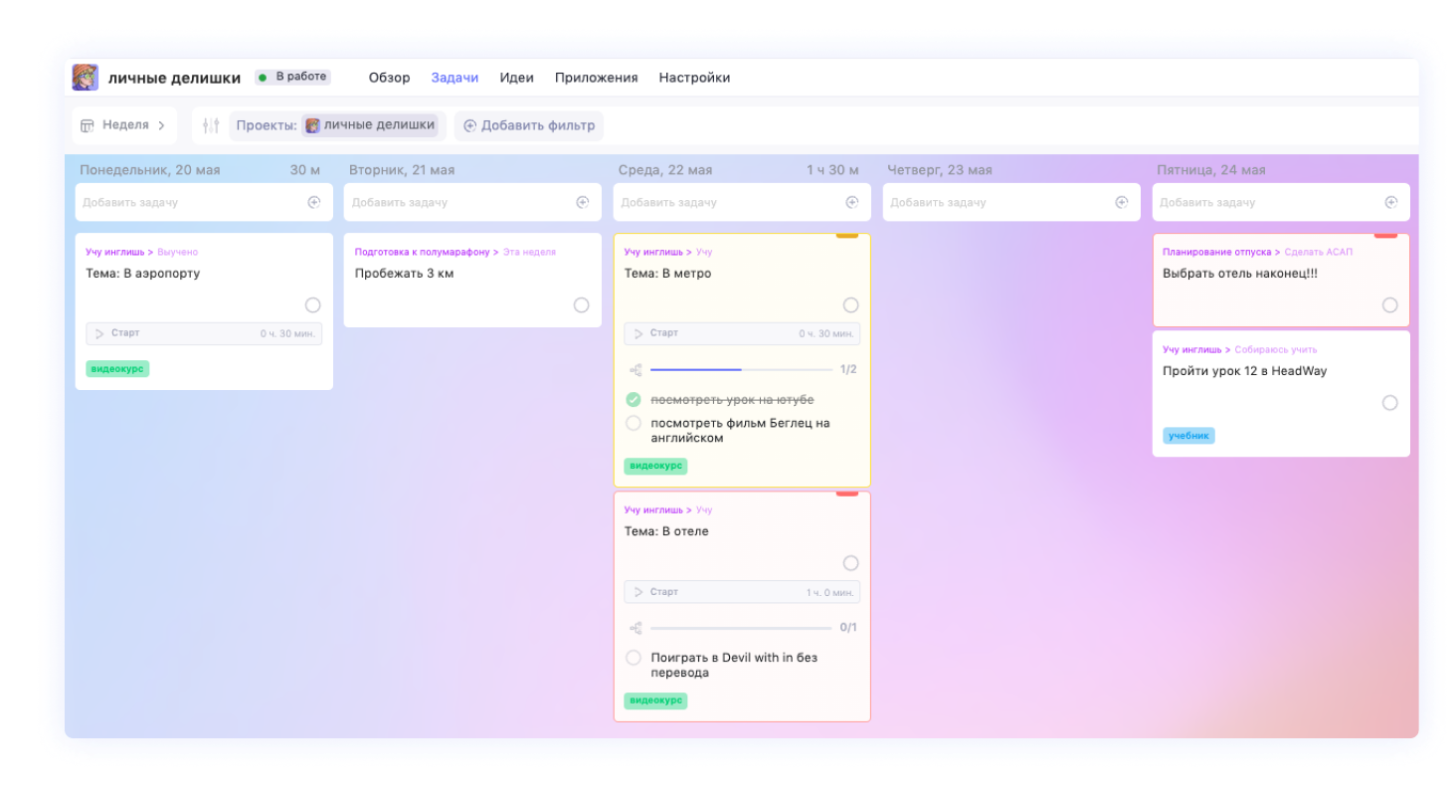Click the subtask tree icon in Тема: В отеле card

pyautogui.click(x=636, y=628)
